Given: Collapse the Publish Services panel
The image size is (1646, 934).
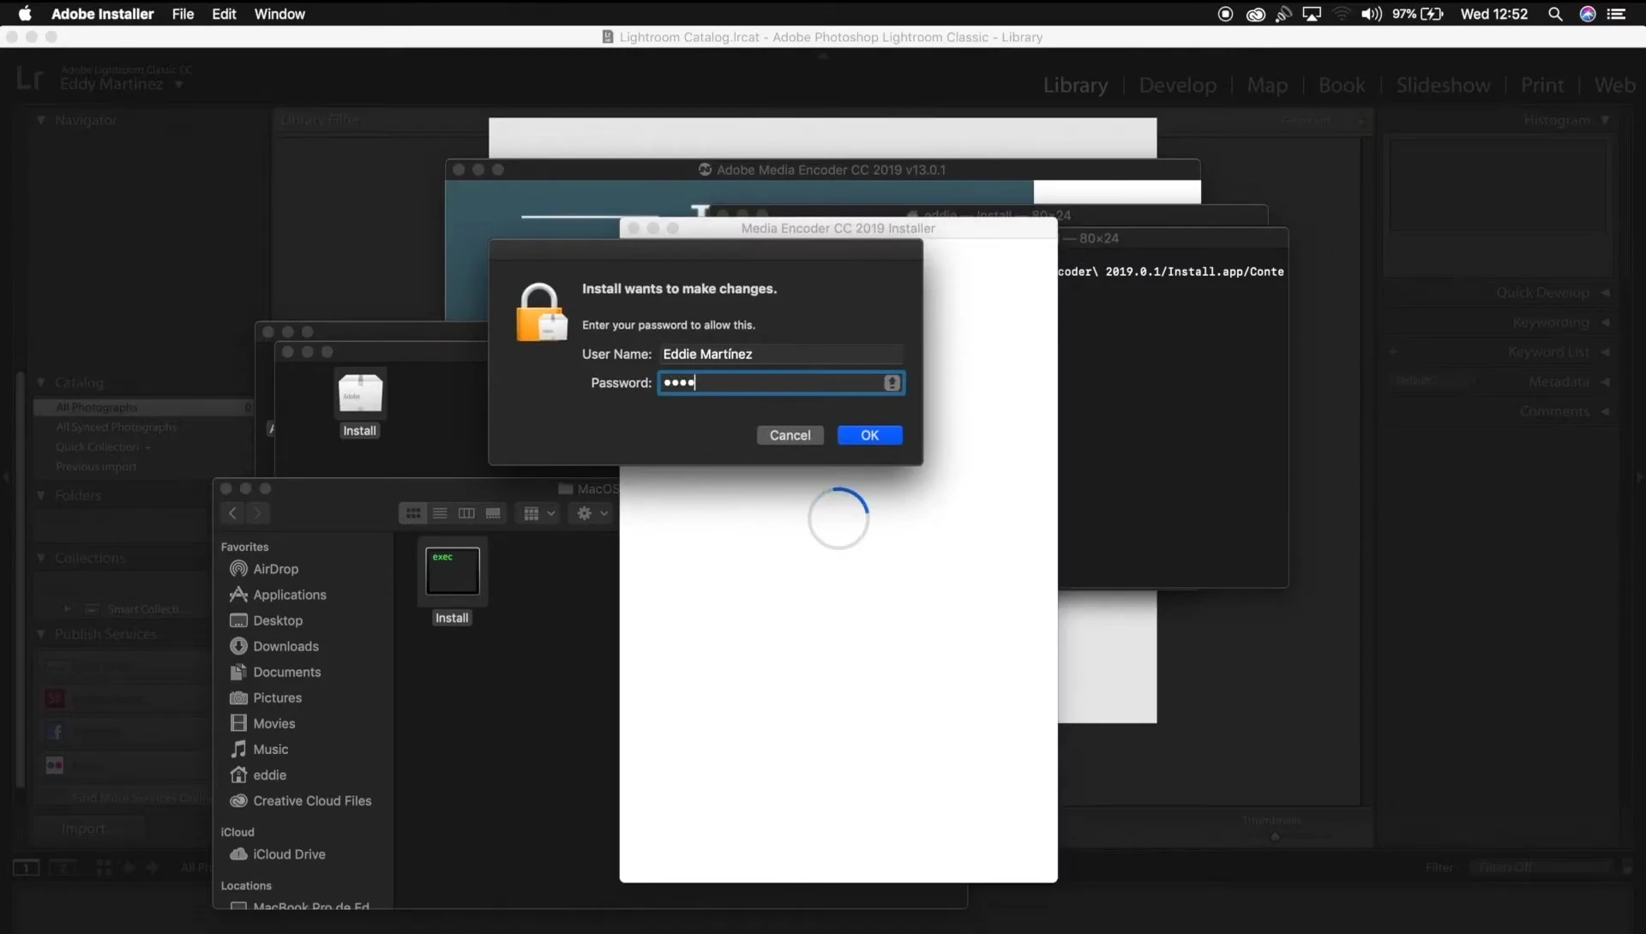Looking at the screenshot, I should pyautogui.click(x=40, y=634).
